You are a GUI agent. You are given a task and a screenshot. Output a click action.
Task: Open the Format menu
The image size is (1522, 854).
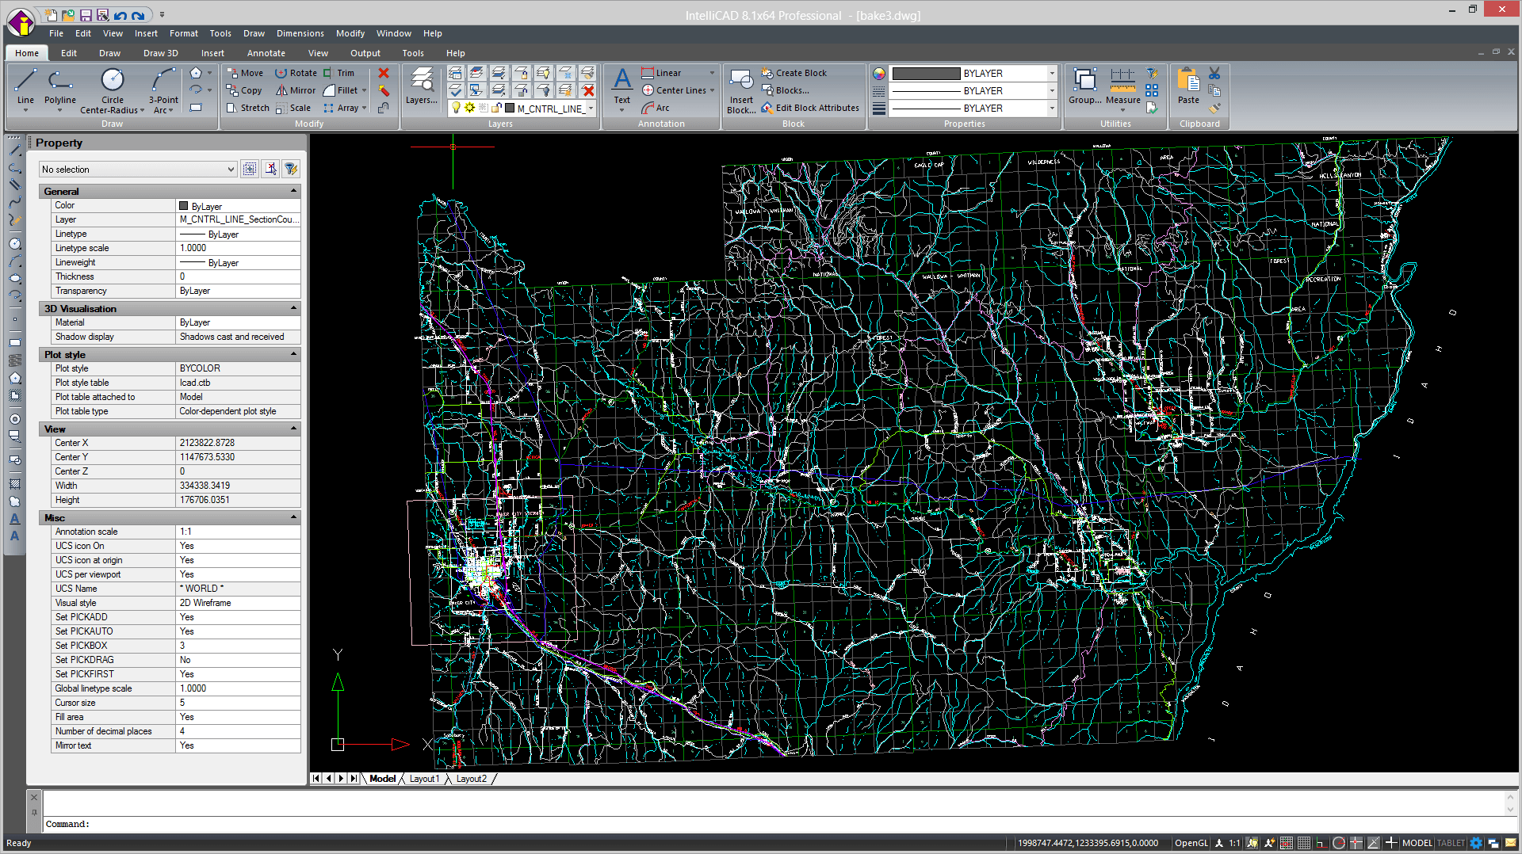pyautogui.click(x=183, y=33)
